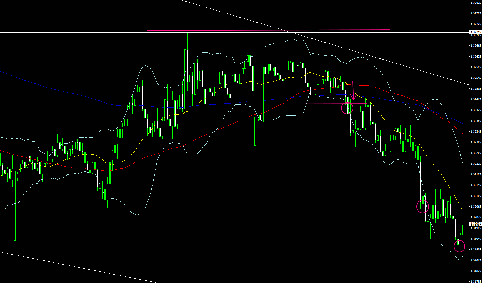Click the 1.32225 price scale label
Image resolution: width=482 pixels, height=283 pixels.
[x=476, y=164]
